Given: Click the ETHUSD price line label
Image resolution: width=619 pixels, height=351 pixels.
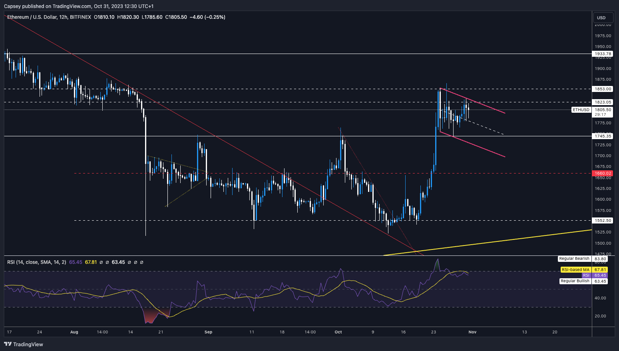Looking at the screenshot, I should [x=581, y=110].
